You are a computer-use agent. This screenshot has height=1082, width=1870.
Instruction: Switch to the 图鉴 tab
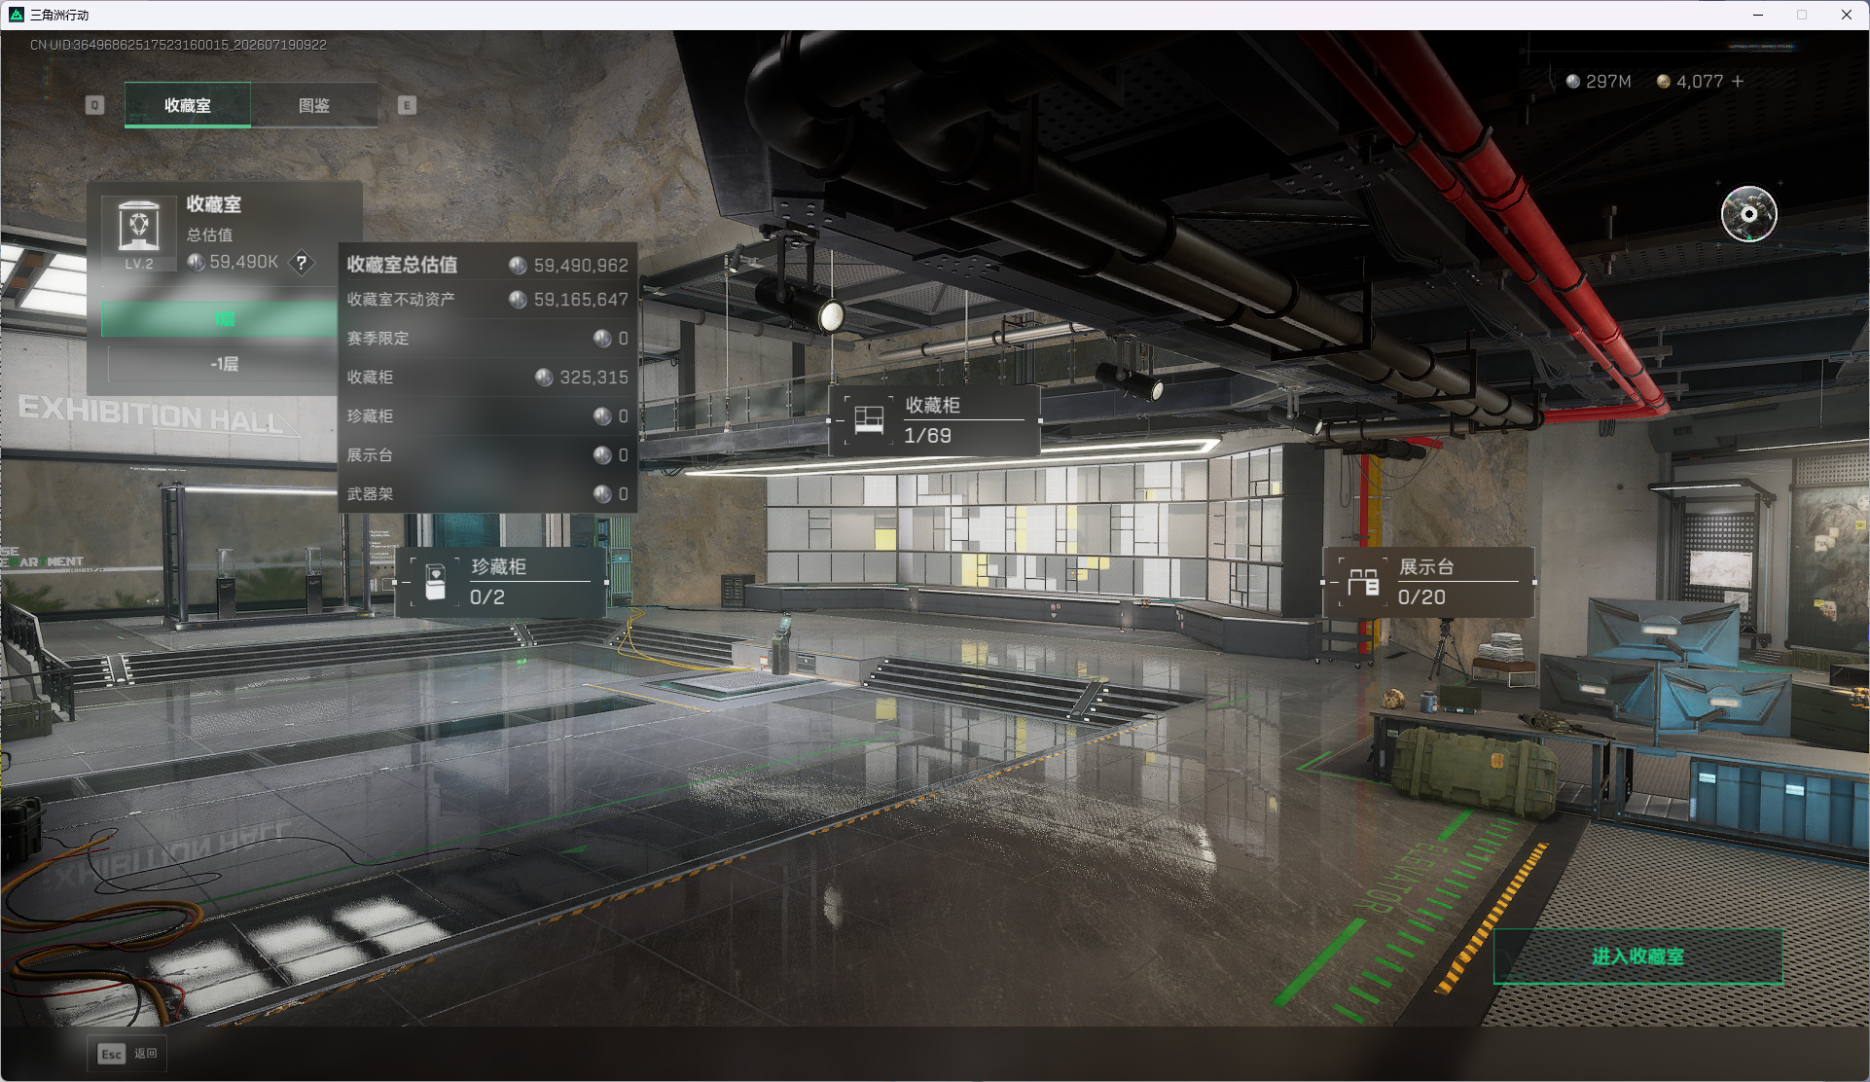[314, 105]
